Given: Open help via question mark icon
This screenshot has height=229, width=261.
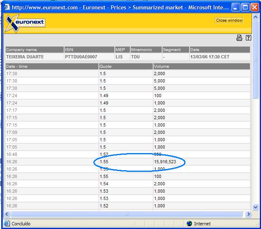Looking at the screenshot, I should pos(248,38).
